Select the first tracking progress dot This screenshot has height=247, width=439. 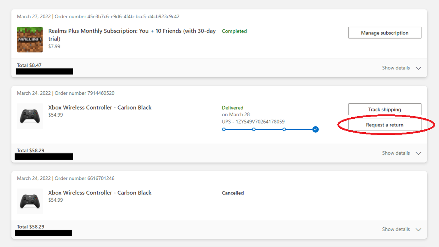tap(224, 129)
